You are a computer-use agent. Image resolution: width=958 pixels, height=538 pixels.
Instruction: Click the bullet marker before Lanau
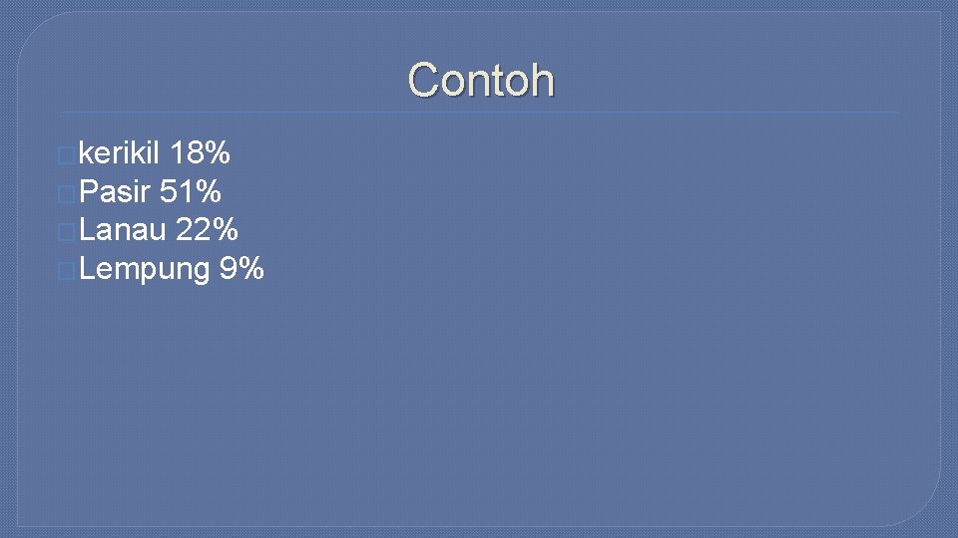(66, 232)
